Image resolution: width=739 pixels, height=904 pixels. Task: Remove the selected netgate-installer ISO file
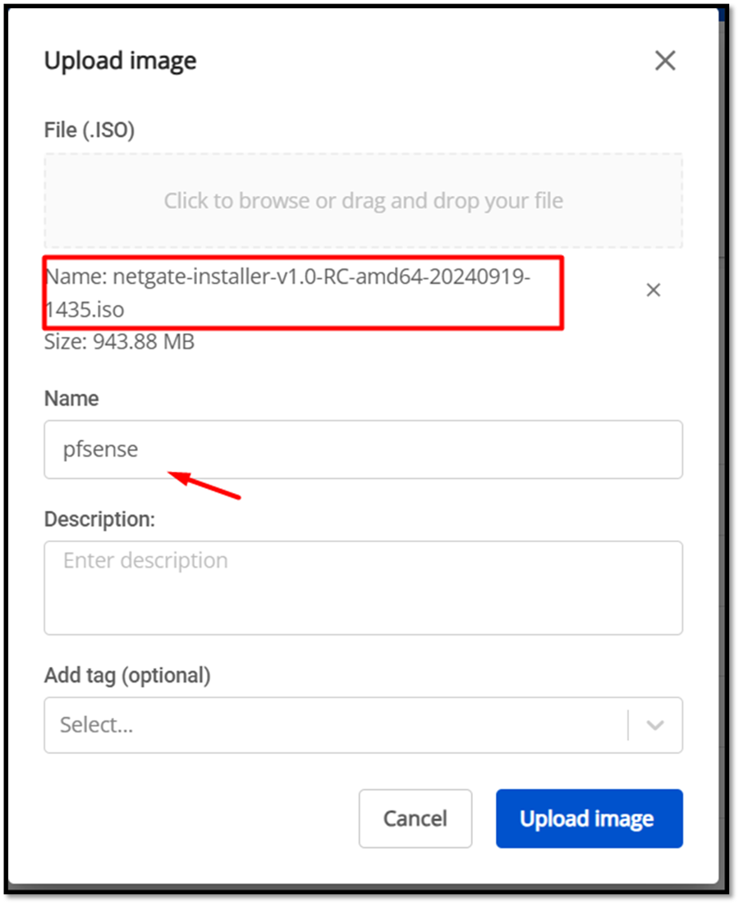(x=653, y=290)
